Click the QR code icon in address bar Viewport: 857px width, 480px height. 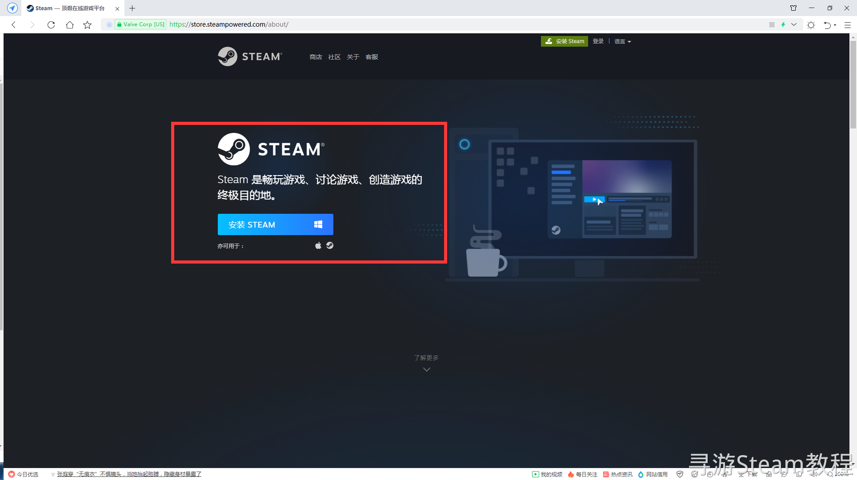pyautogui.click(x=772, y=25)
